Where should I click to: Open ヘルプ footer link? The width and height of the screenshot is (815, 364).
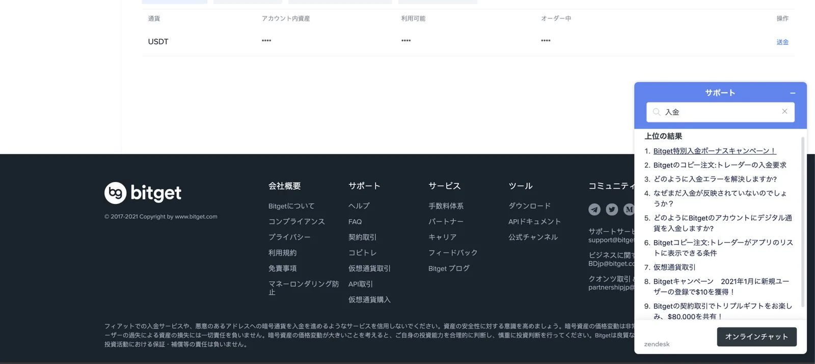pyautogui.click(x=359, y=206)
